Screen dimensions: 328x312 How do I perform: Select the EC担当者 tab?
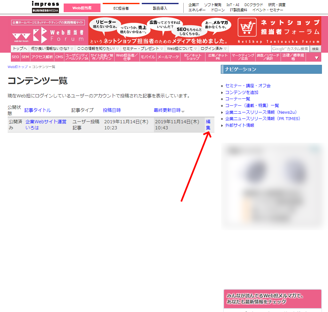coord(121,8)
